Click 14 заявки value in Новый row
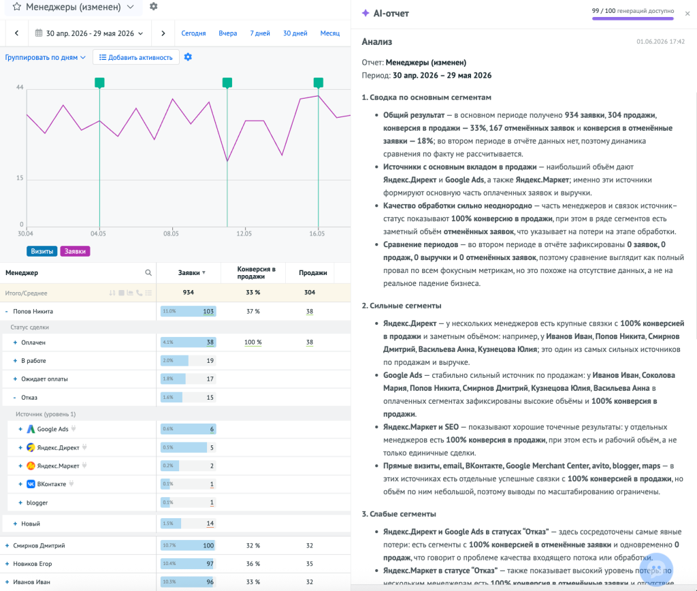This screenshot has width=697, height=591. (210, 524)
